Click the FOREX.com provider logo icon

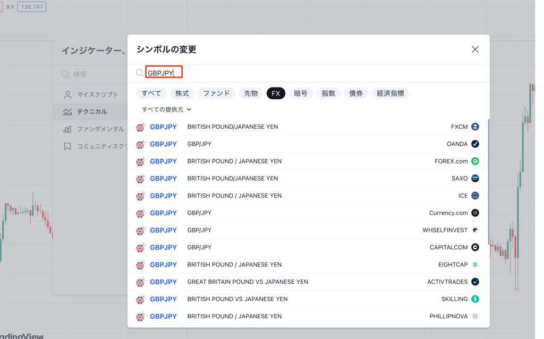(475, 161)
